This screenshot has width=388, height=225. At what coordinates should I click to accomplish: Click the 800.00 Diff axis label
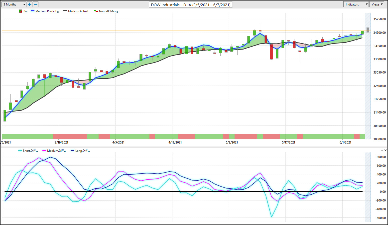381,157
